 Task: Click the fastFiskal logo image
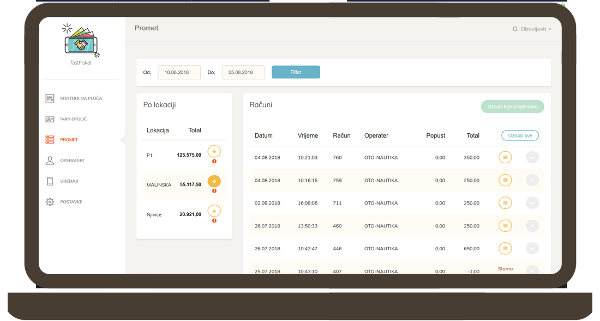click(82, 41)
